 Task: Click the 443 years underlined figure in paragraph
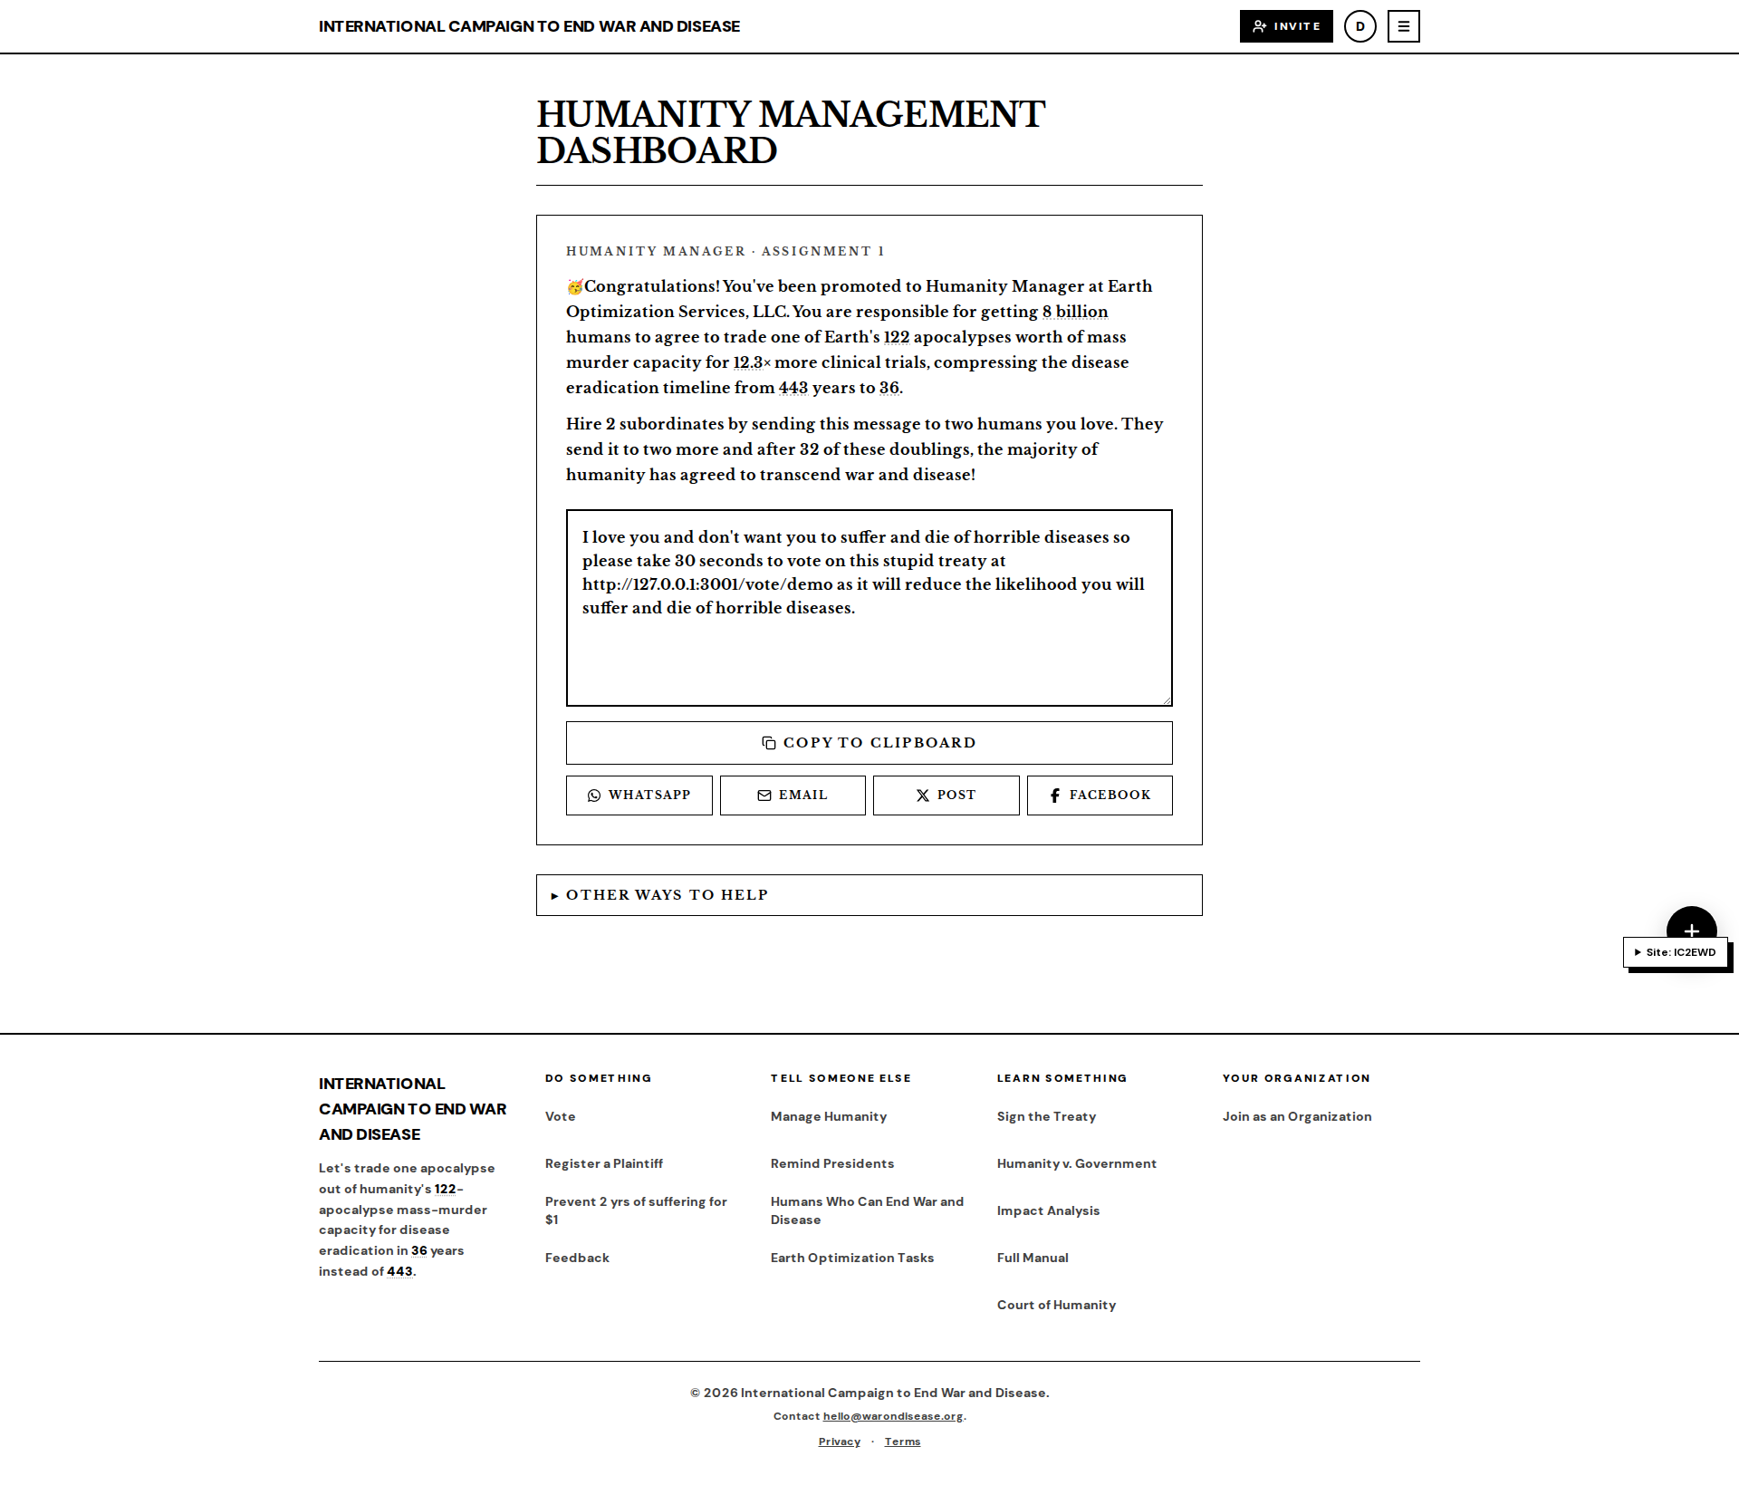[793, 388]
